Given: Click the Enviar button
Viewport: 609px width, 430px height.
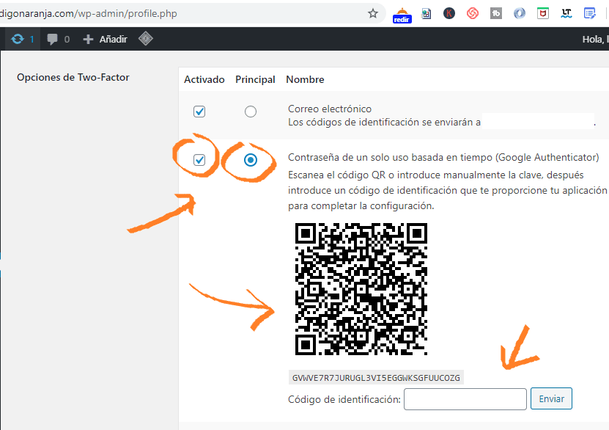Looking at the screenshot, I should 551,398.
